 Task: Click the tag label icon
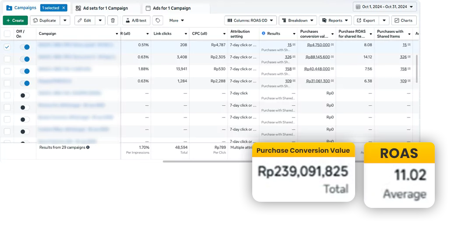click(x=158, y=21)
